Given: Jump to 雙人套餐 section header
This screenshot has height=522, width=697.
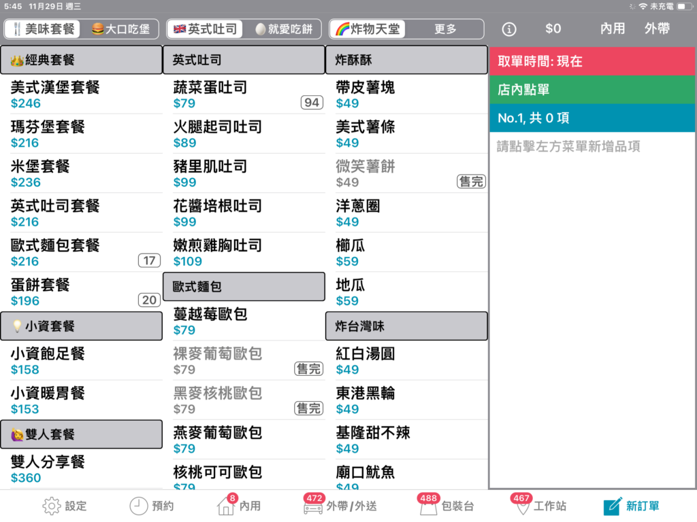Looking at the screenshot, I should [x=82, y=434].
